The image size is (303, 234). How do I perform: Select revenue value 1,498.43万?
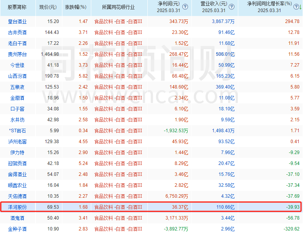pos(223,131)
